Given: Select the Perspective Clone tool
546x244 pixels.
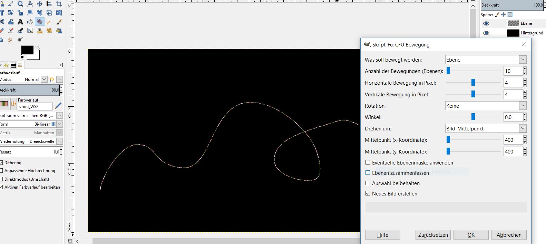Looking at the screenshot, I should [x=59, y=31].
